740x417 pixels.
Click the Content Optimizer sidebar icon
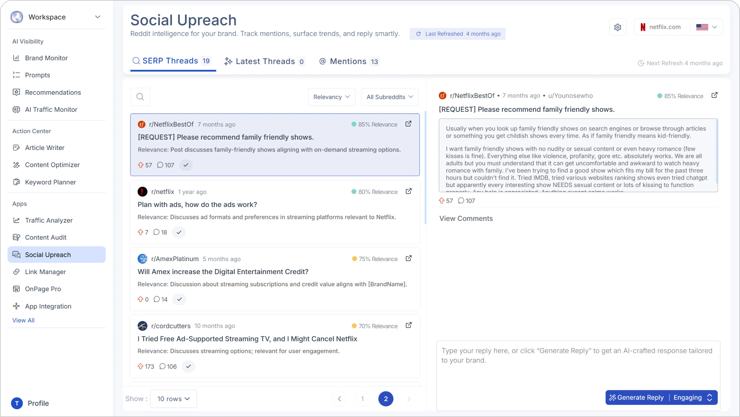coord(16,165)
